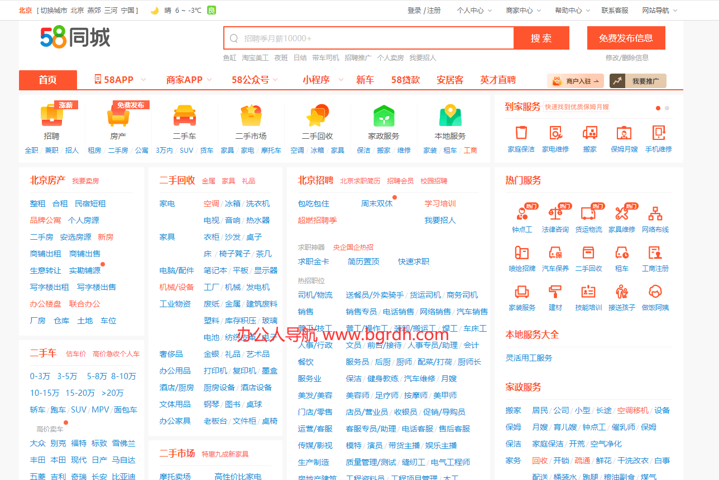This screenshot has width=719, height=480.
Task: Focus the main search input field
Action: click(369, 38)
